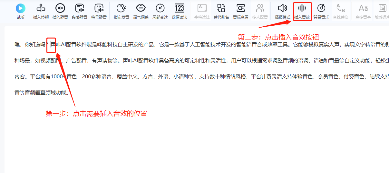The image size is (389, 173).
Task: Click on 支持数十种情绪风格
Action: [x=223, y=77]
